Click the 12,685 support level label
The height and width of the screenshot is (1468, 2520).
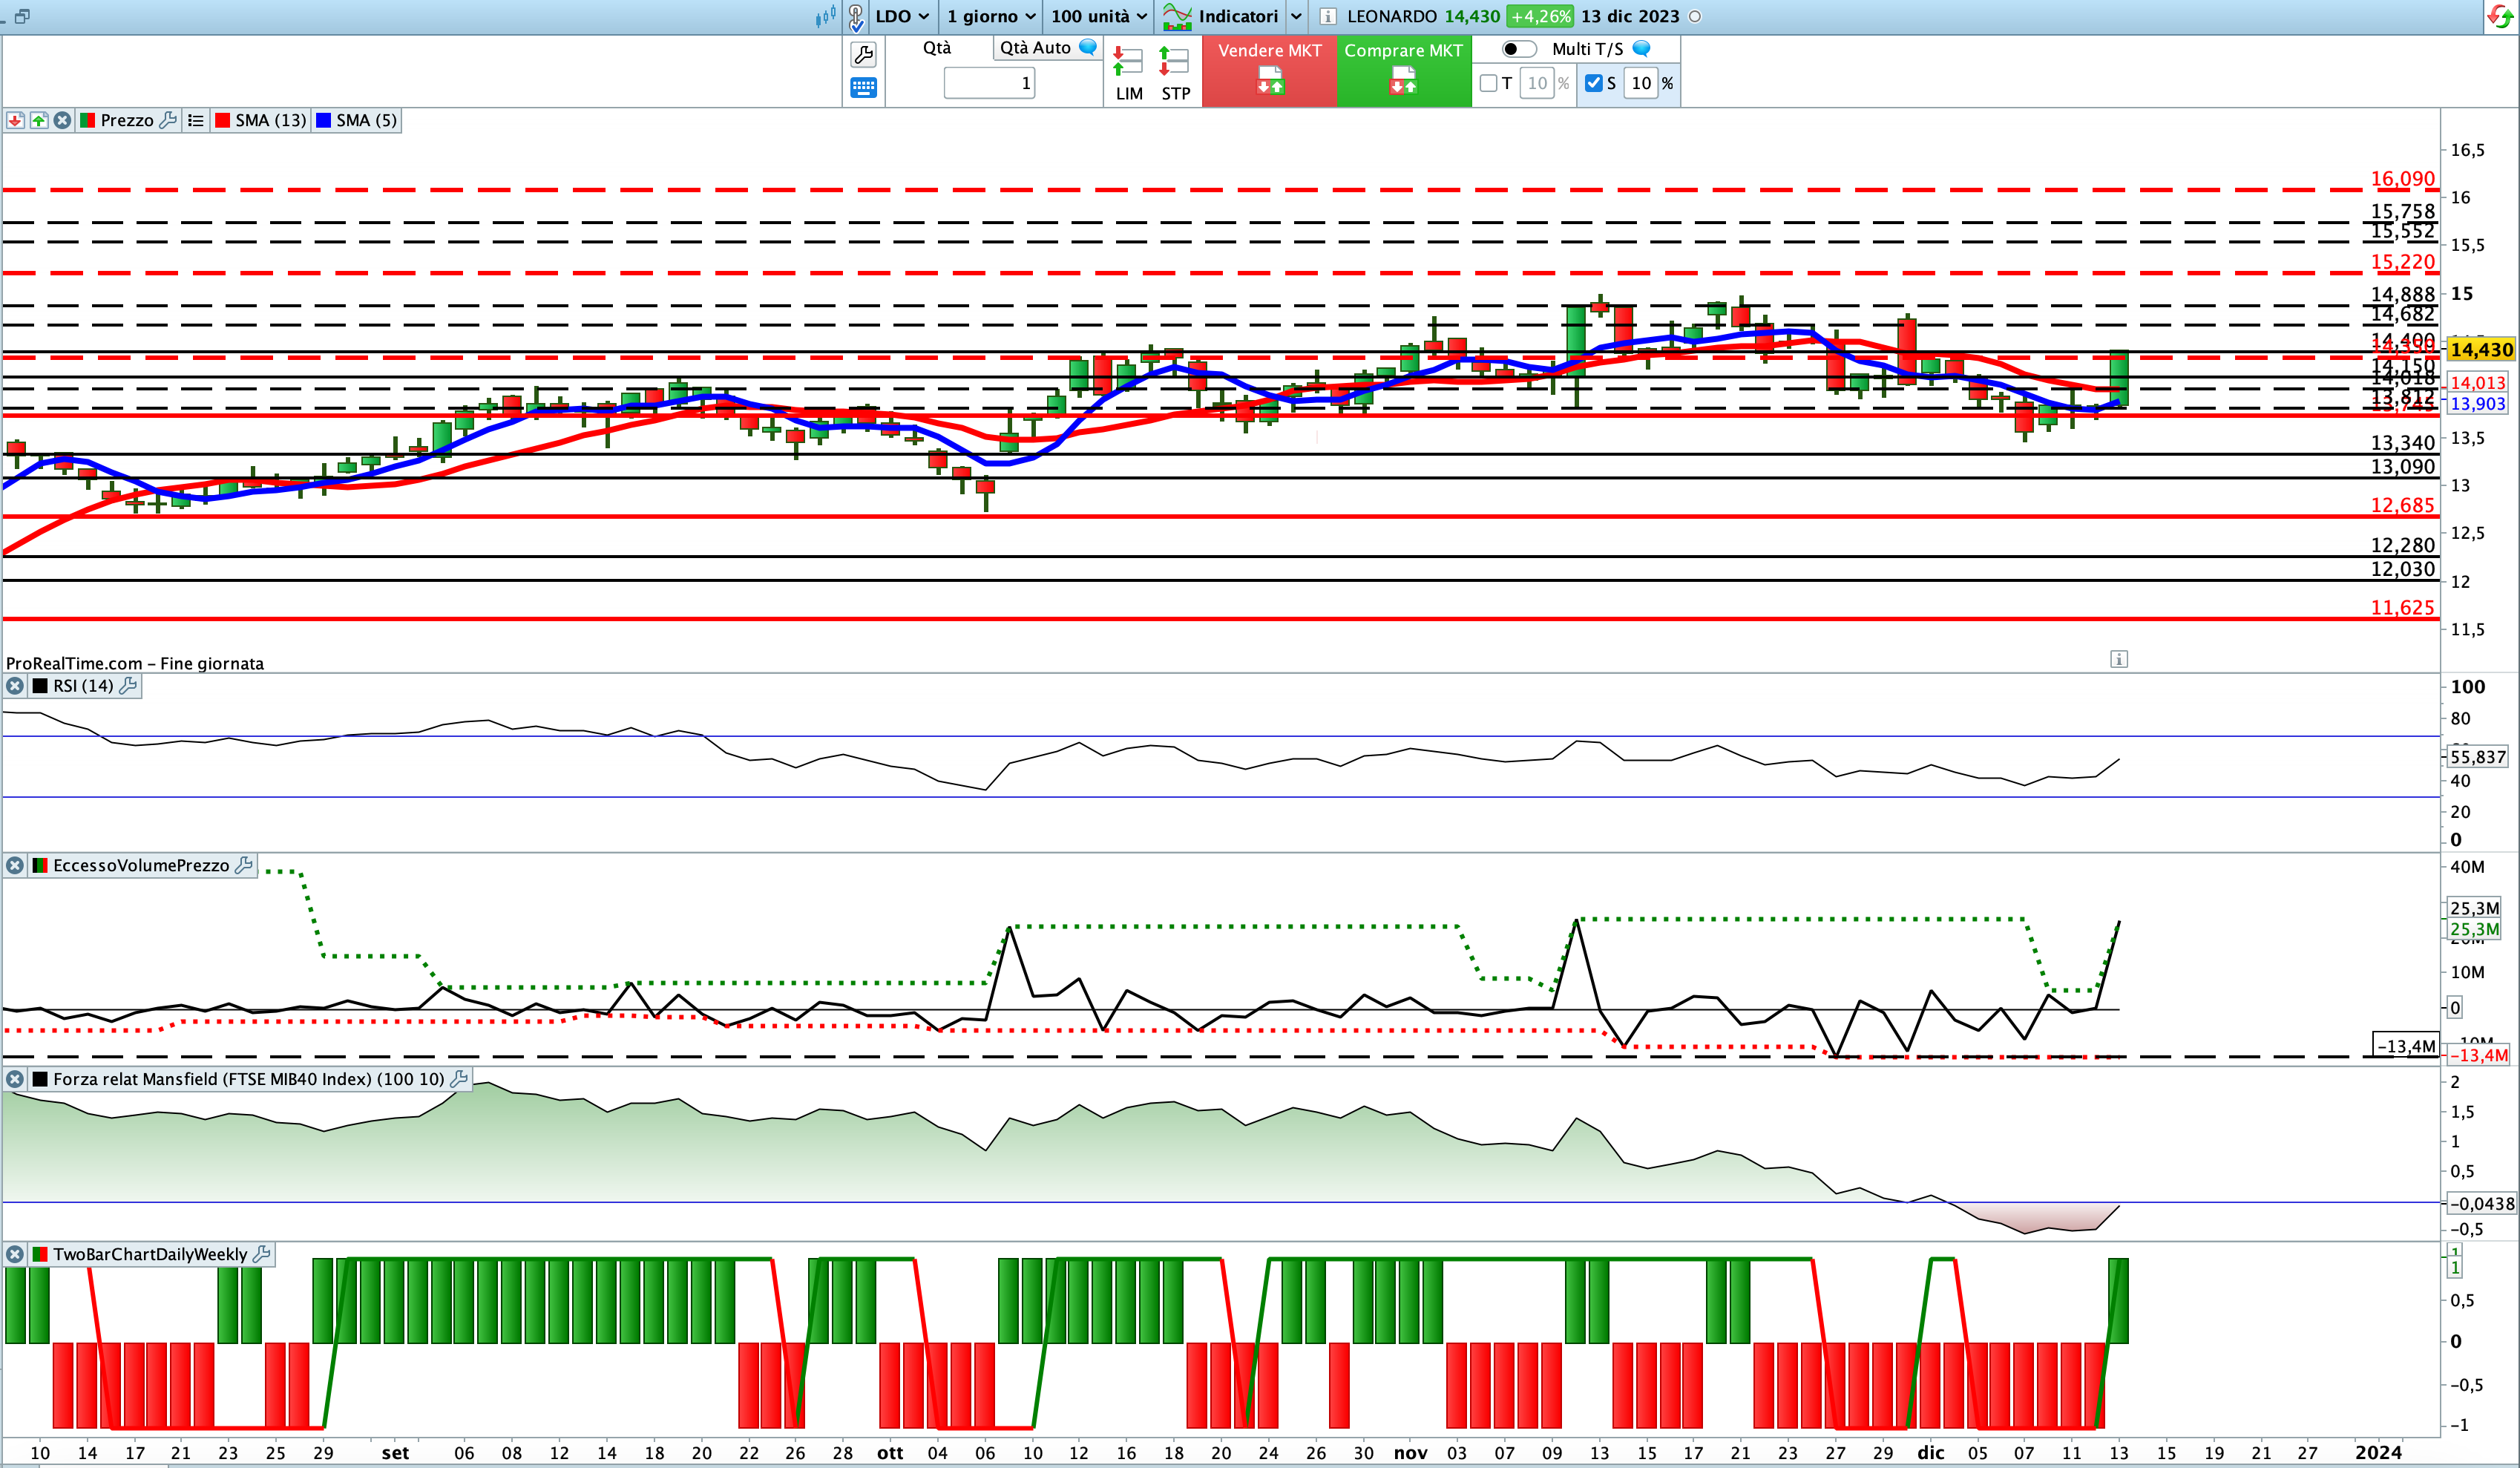2403,505
